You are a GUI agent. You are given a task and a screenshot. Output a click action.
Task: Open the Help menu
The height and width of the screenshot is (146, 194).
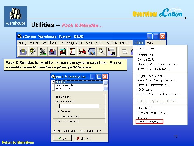pos(150,43)
